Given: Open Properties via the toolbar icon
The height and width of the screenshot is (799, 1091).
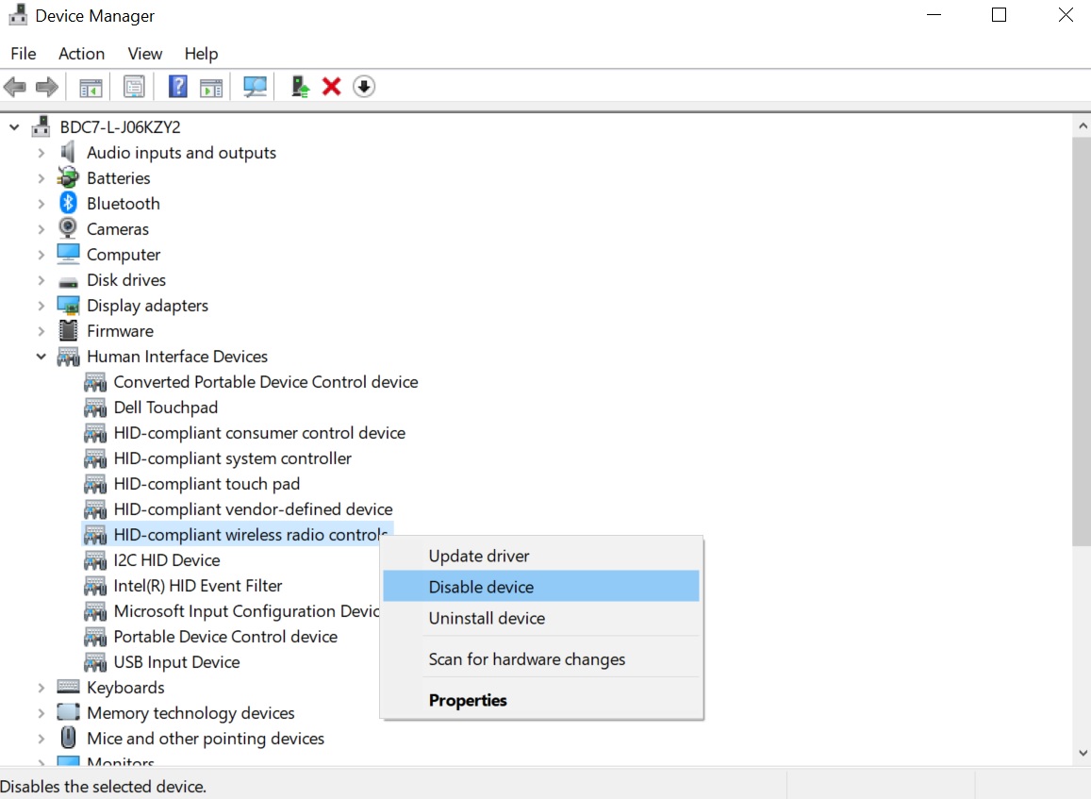Looking at the screenshot, I should point(134,86).
